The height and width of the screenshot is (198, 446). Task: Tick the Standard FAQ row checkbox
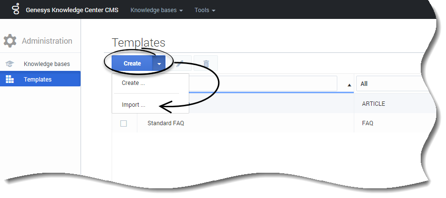123,123
